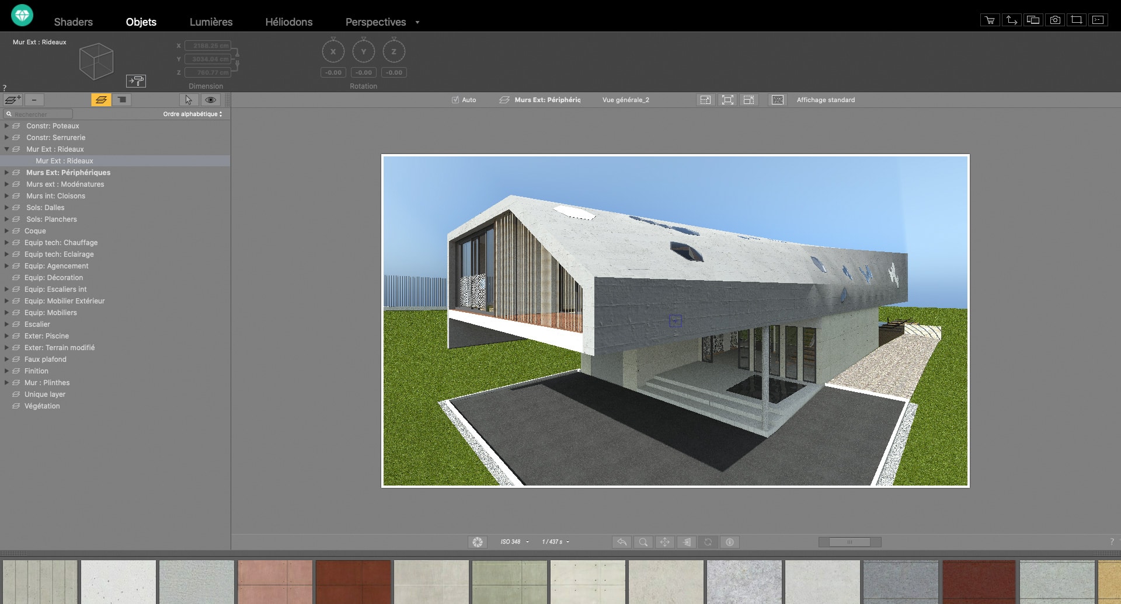The image size is (1121, 604).
Task: Click the add layer icon
Action: (13, 100)
